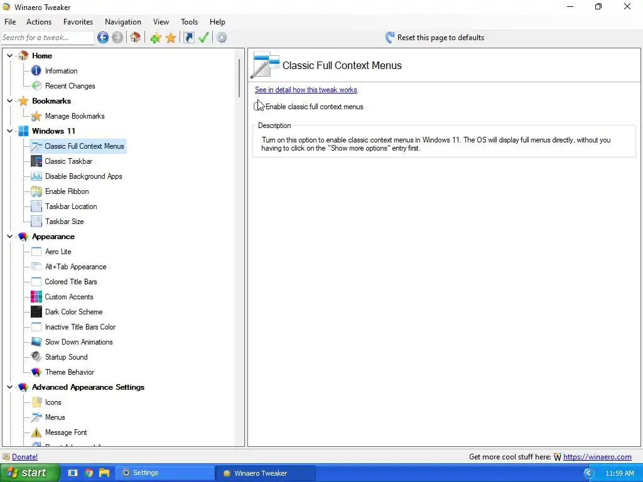This screenshot has height=482, width=643.
Task: Click the Theme Behavior icon
Action: pos(36,372)
